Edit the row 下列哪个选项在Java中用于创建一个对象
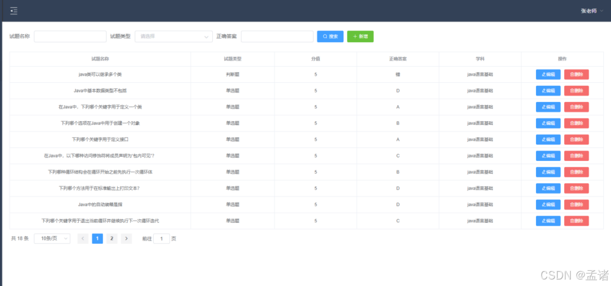 pos(548,123)
